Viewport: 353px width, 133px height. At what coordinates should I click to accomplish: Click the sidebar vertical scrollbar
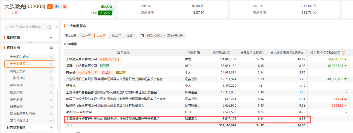pyautogui.click(x=57, y=110)
